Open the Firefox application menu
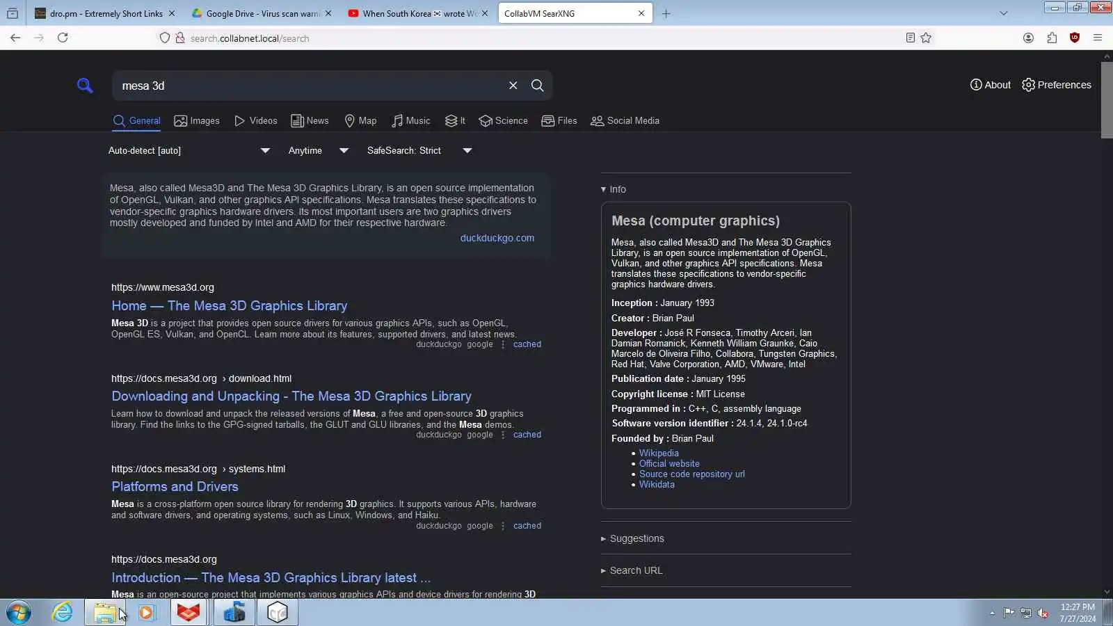 1098,38
